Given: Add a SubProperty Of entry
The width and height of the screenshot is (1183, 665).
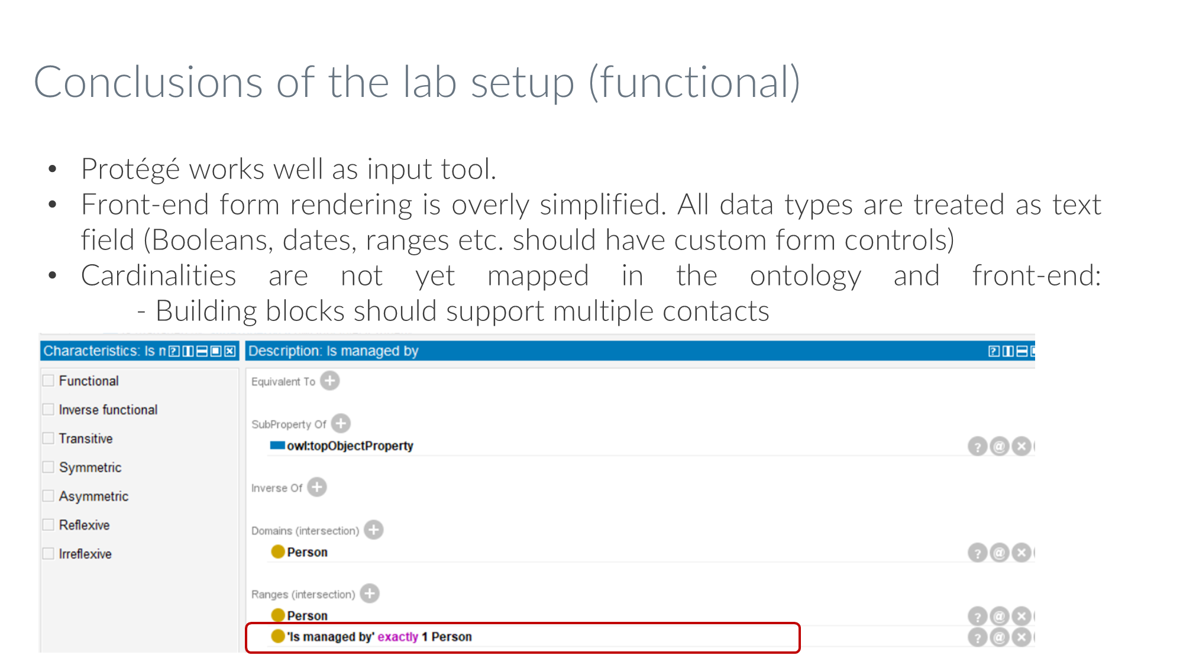Looking at the screenshot, I should coord(341,423).
